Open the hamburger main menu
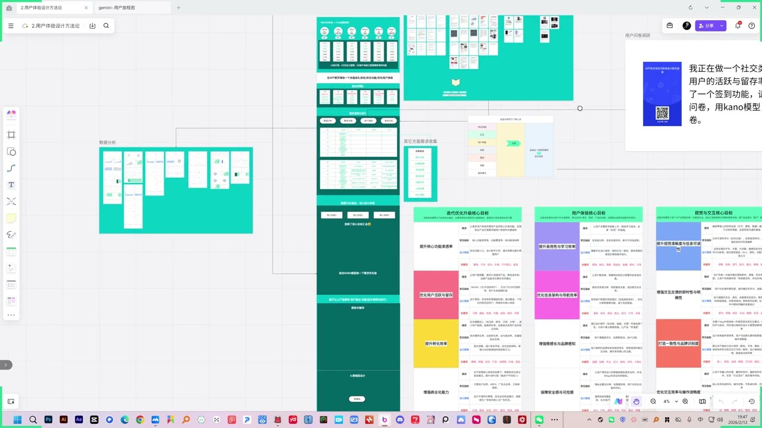Screen dimensions: 762x428 pyautogui.click(x=11, y=26)
